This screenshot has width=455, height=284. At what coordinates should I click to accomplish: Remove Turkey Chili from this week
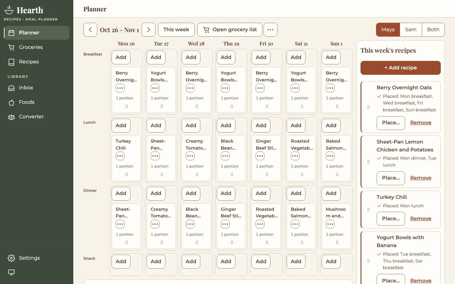click(x=421, y=219)
